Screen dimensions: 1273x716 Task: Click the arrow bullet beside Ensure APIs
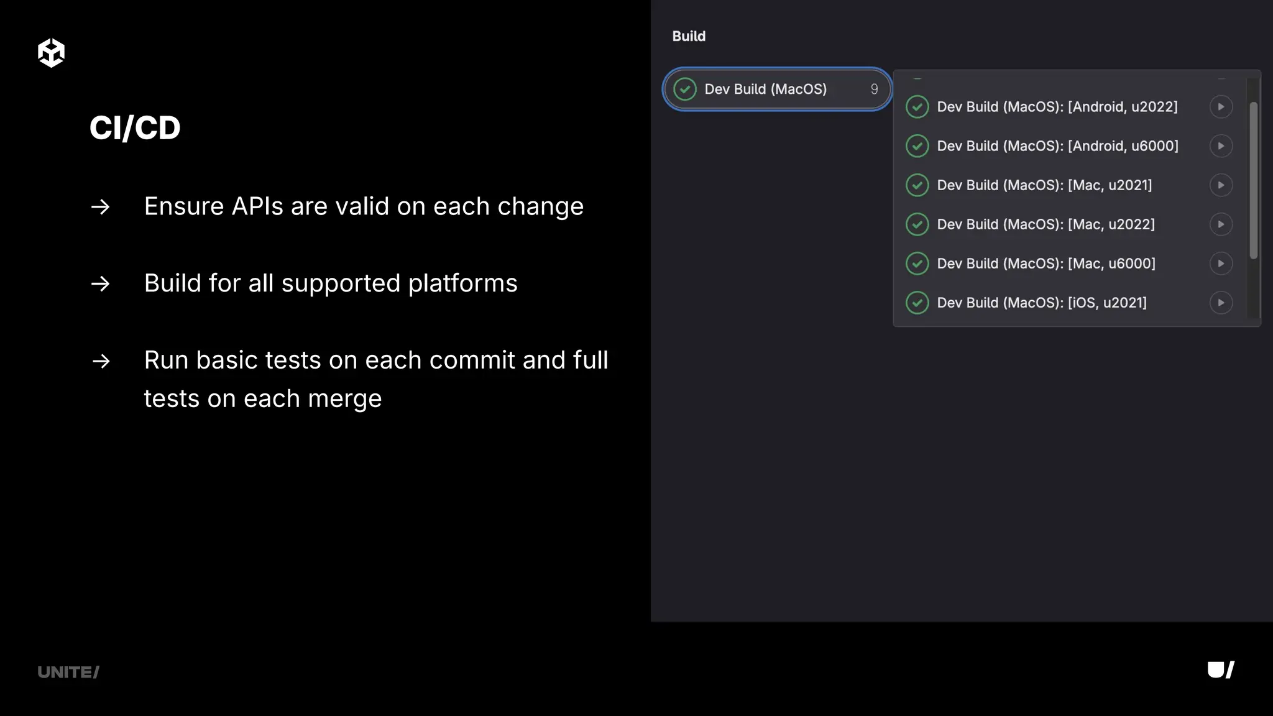(101, 206)
